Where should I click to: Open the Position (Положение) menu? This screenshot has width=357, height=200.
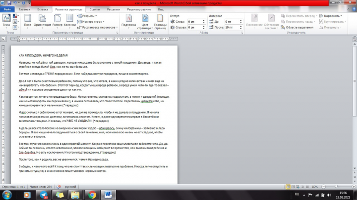pyautogui.click(x=254, y=21)
